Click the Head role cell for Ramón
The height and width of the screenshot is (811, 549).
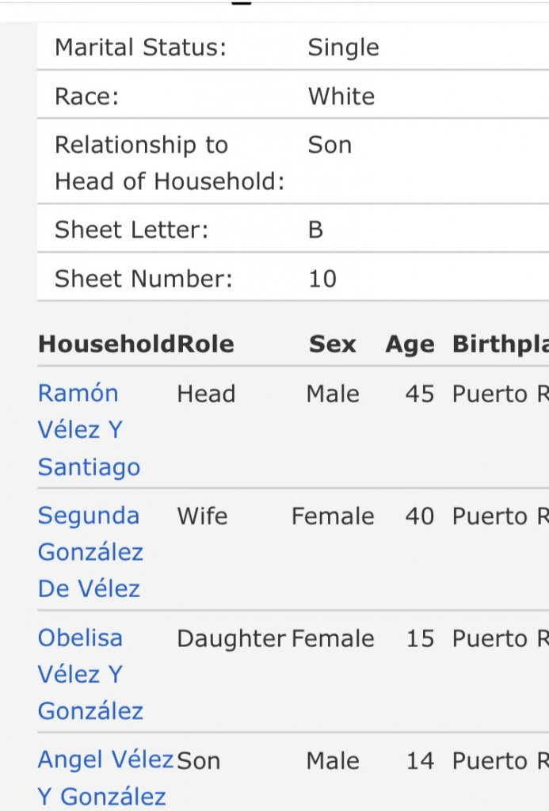[206, 394]
